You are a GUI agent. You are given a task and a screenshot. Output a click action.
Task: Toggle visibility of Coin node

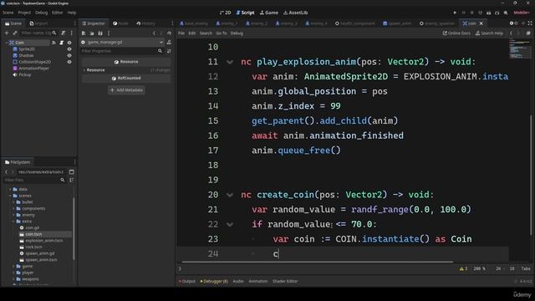click(69, 43)
